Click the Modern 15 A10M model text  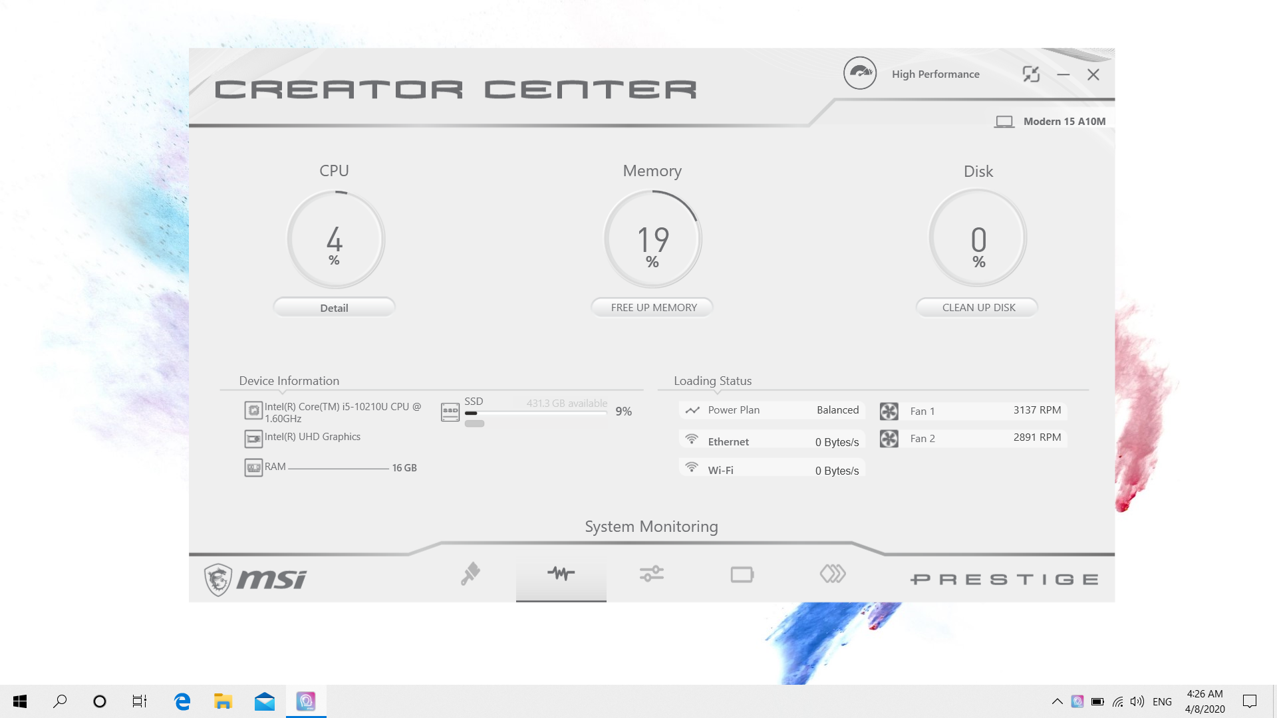pyautogui.click(x=1064, y=121)
